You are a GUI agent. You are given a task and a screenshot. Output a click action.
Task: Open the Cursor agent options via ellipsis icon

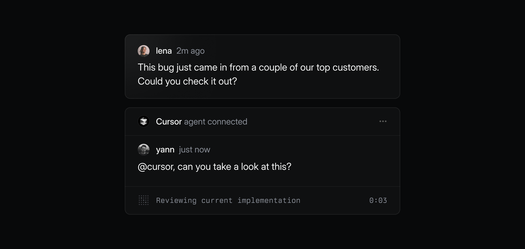[x=383, y=121]
